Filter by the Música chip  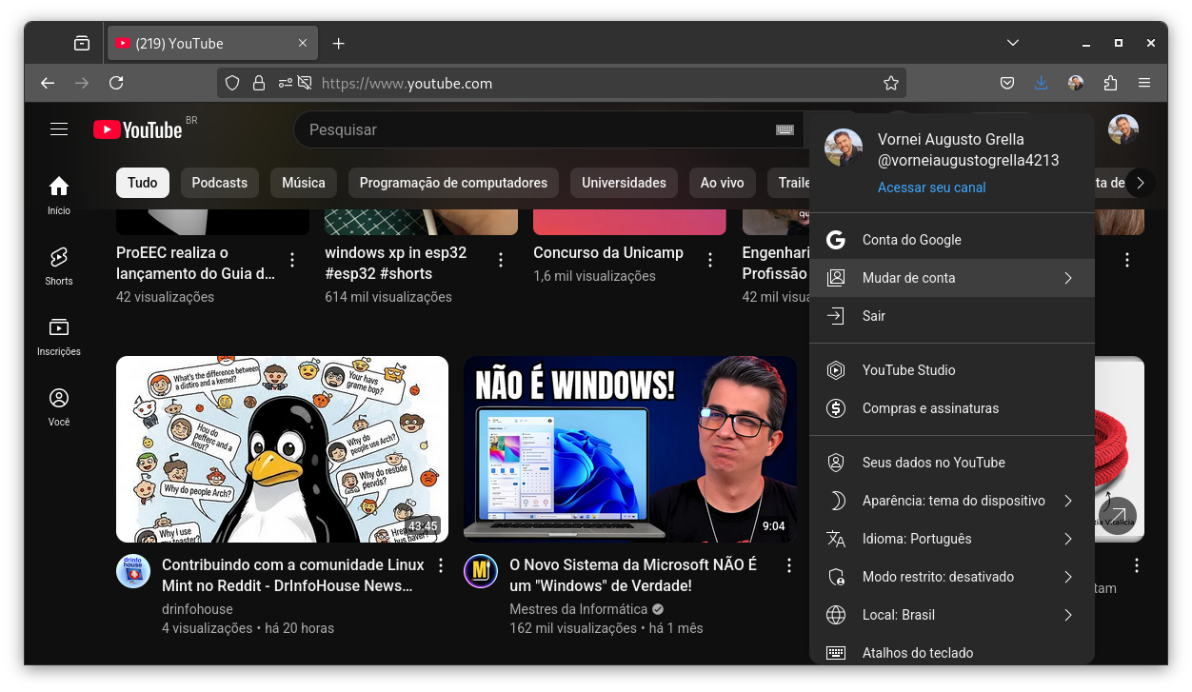click(304, 183)
